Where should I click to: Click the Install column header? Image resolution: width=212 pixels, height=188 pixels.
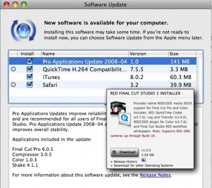[29, 54]
